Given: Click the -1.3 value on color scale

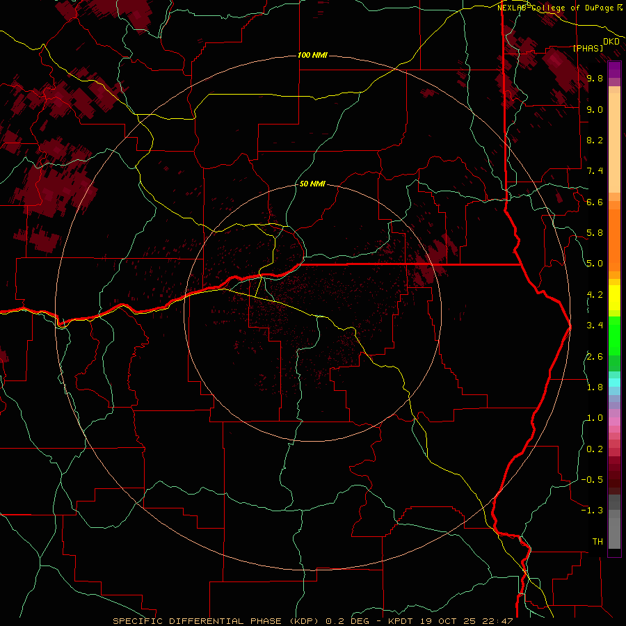Looking at the screenshot, I should coord(592,511).
